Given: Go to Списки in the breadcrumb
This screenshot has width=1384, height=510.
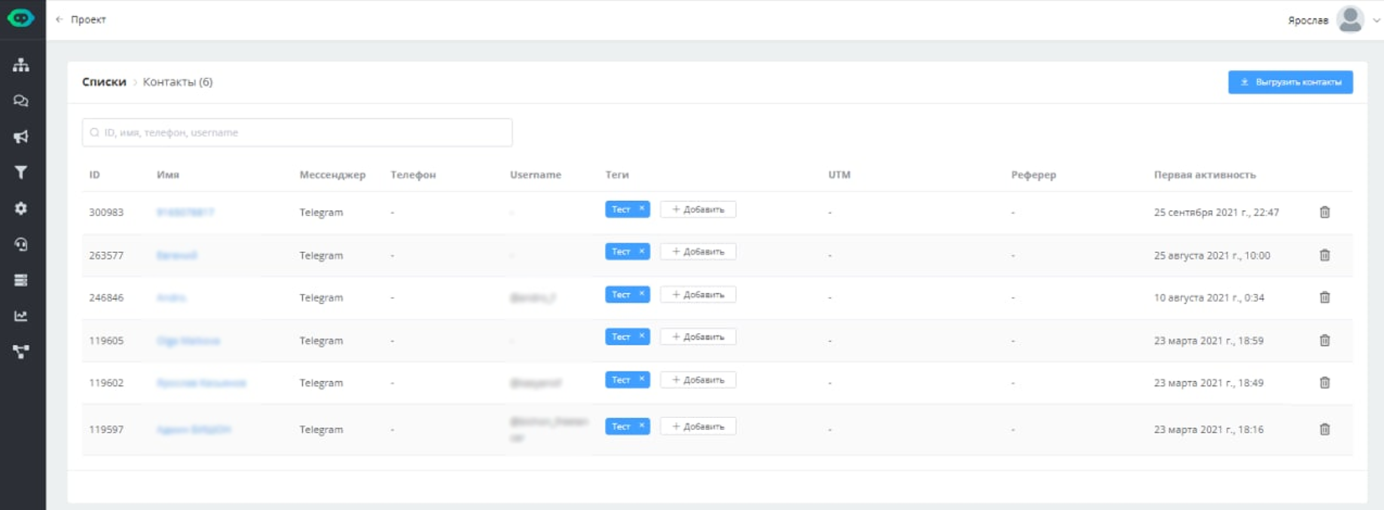Looking at the screenshot, I should [104, 82].
